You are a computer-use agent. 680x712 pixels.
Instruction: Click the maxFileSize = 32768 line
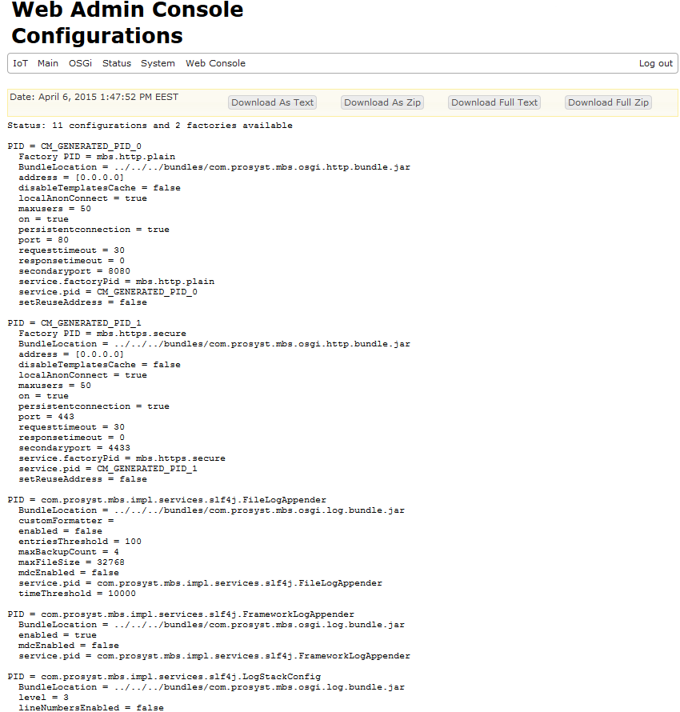coord(71,562)
